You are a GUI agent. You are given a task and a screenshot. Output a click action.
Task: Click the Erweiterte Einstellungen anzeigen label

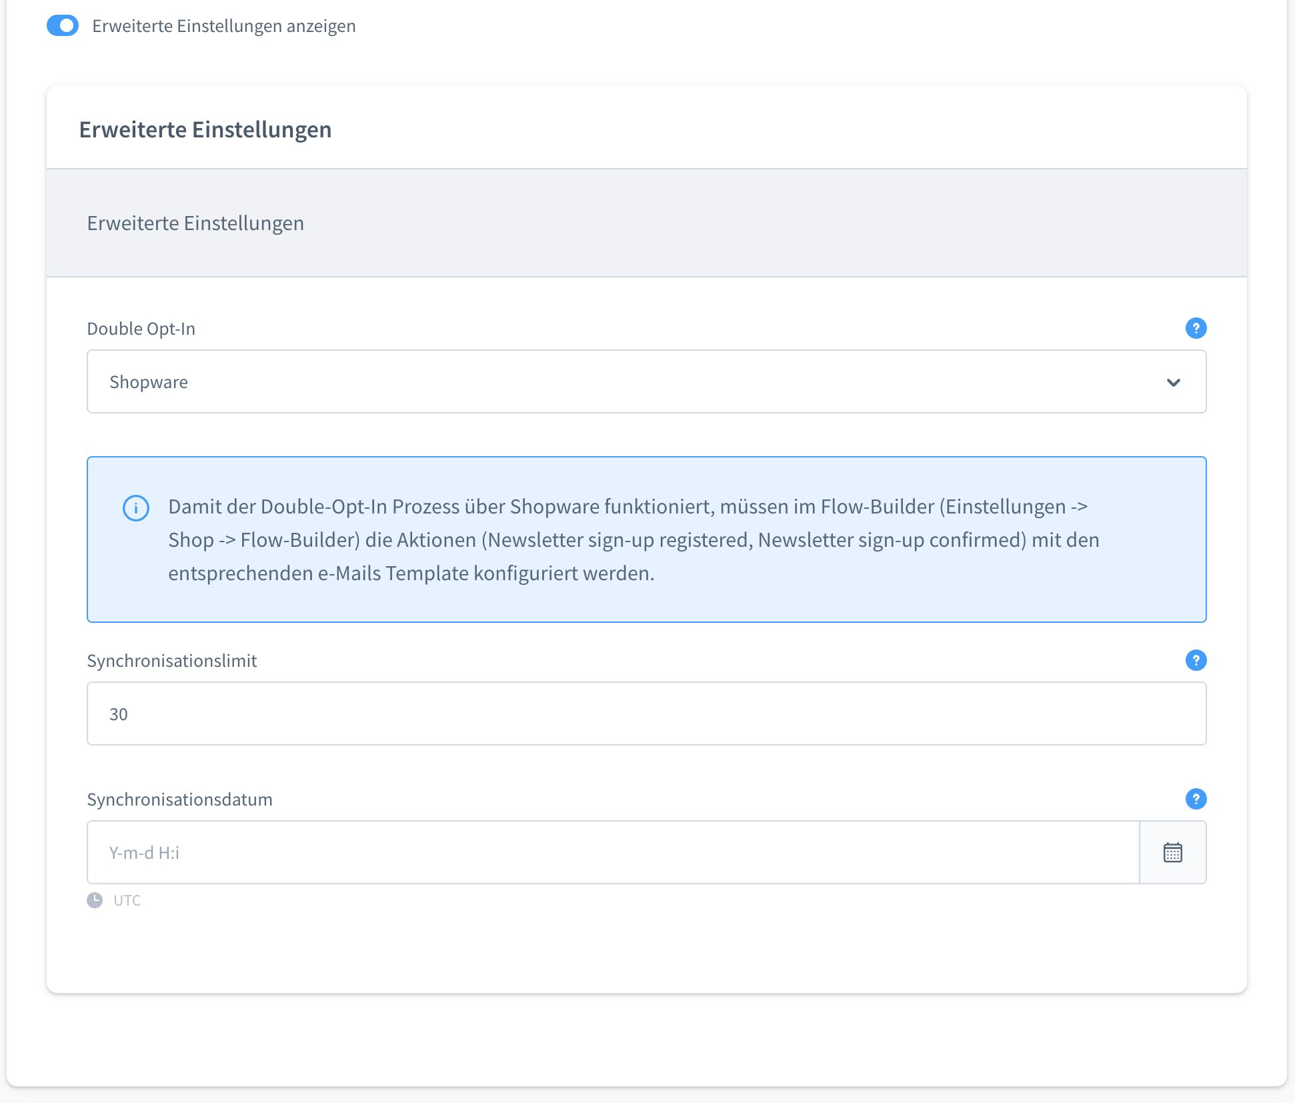click(224, 26)
